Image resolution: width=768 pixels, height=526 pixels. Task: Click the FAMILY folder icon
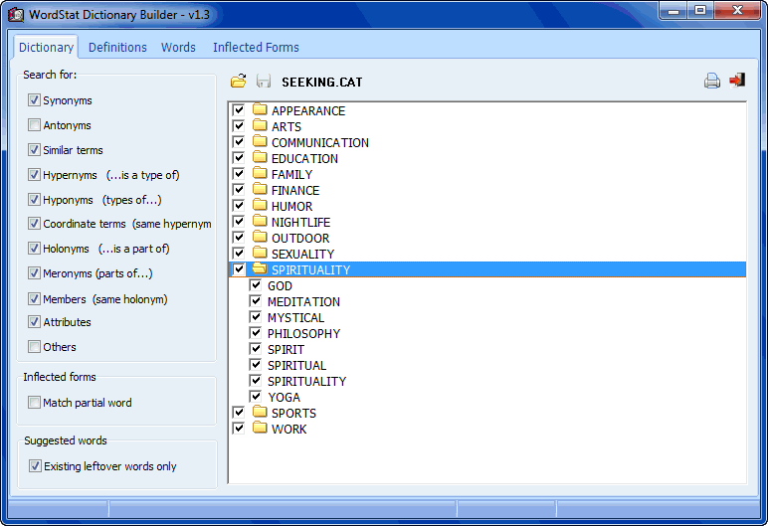260,173
